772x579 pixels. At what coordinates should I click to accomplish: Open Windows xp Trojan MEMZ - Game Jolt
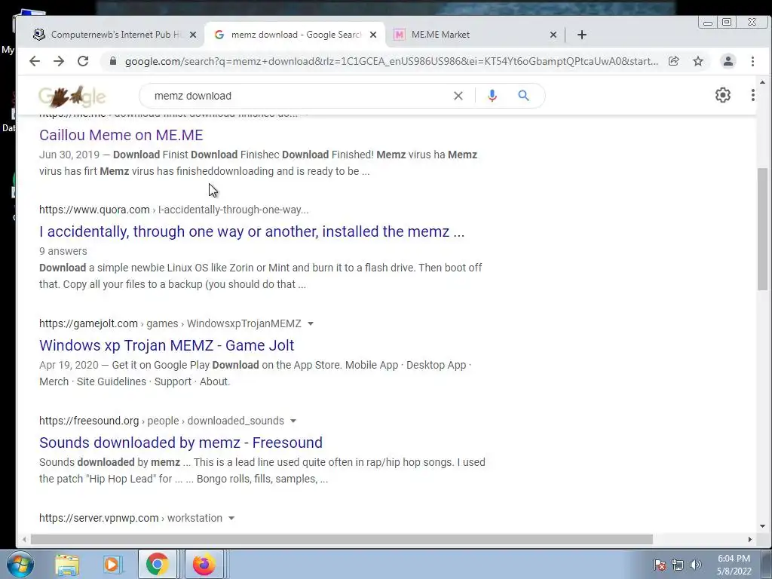point(167,345)
